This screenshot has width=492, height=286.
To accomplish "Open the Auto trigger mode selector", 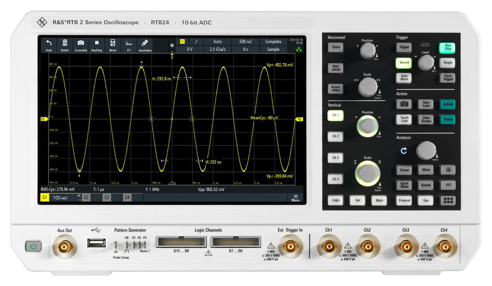I will click(x=218, y=42).
